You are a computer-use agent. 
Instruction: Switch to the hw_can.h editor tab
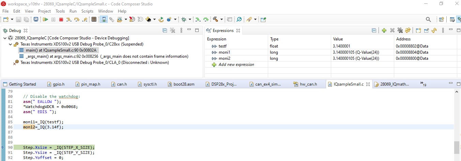click(305, 84)
